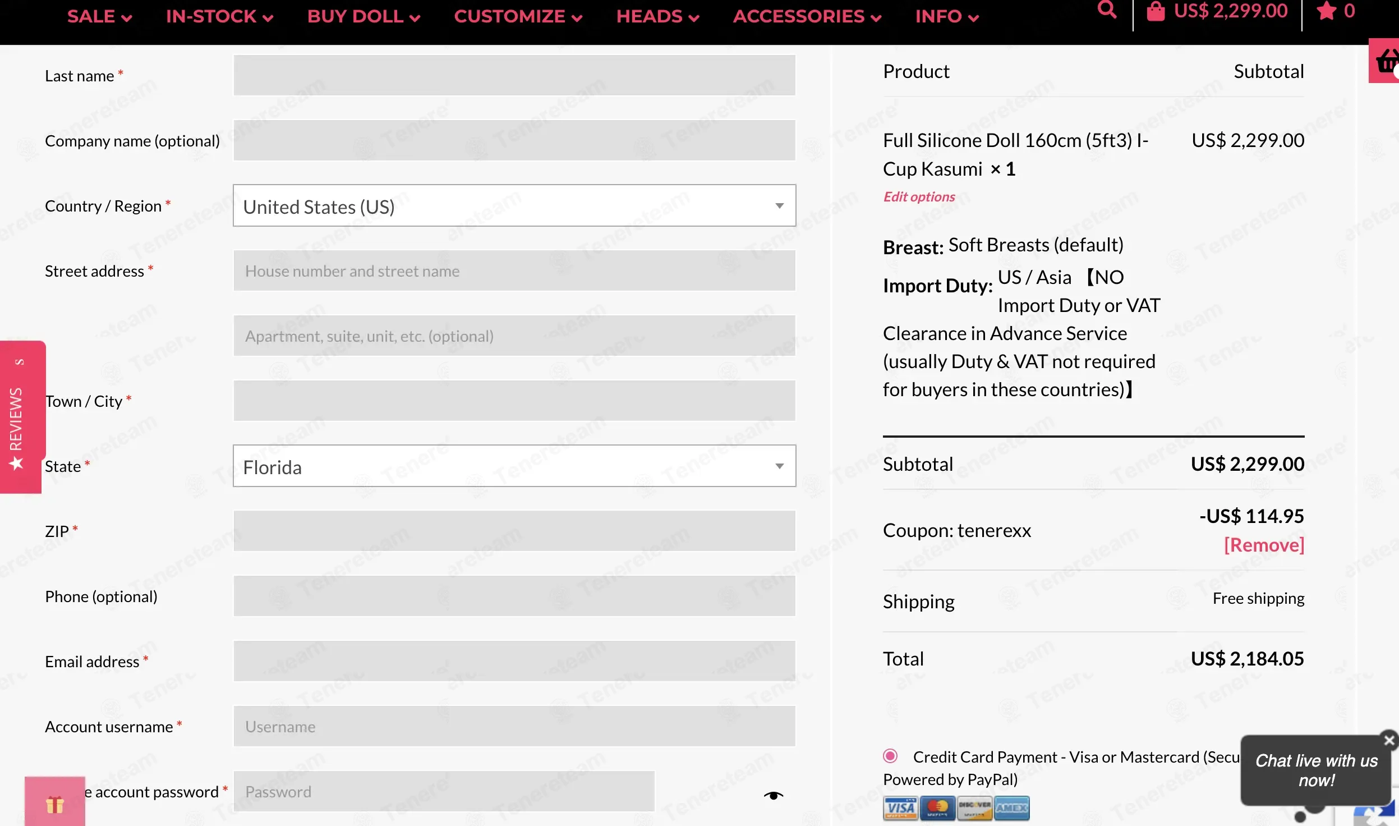Remove the tenerexx coupon
This screenshot has width=1399, height=826.
pos(1264,545)
